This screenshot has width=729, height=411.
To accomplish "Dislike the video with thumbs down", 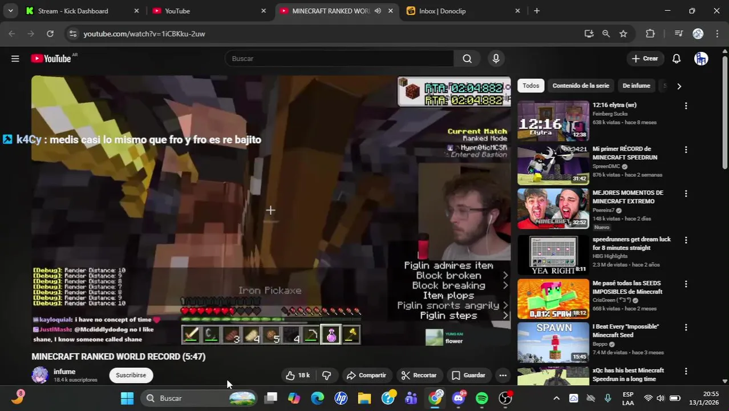I will pos(326,375).
